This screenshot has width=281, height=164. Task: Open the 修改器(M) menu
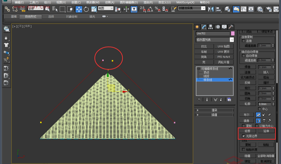[x=93, y=2]
